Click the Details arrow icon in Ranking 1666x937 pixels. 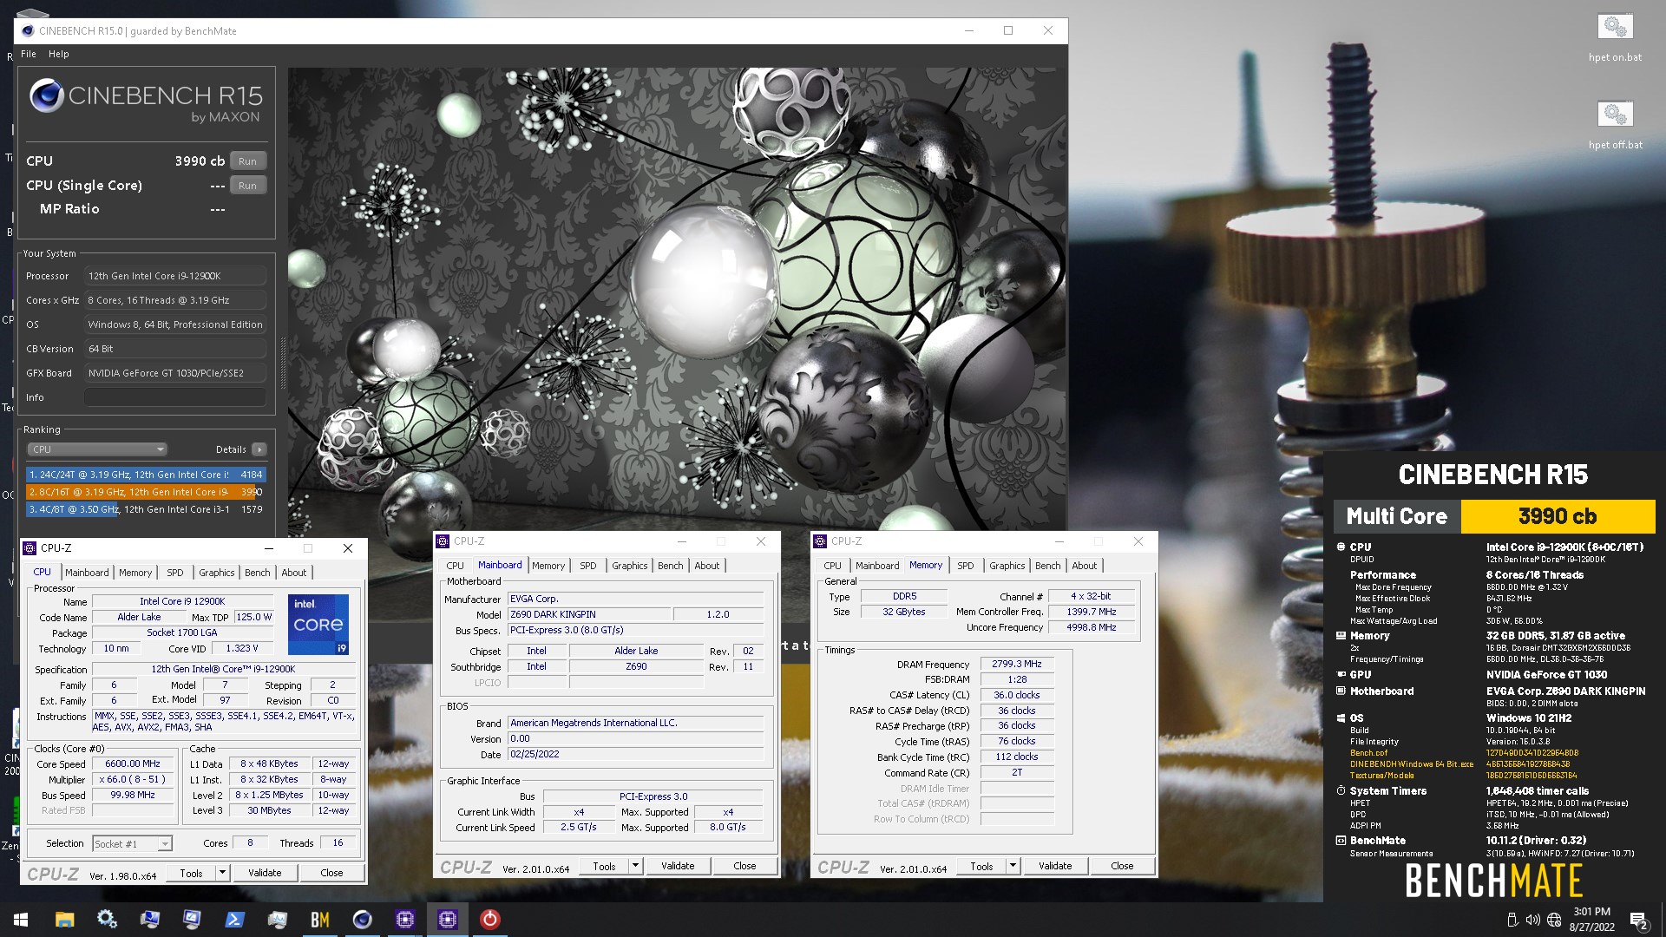click(259, 449)
